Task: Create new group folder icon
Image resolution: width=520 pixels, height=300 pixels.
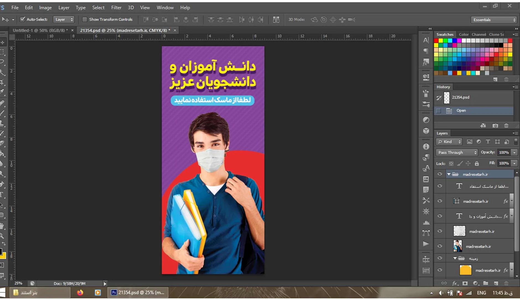Action: [x=486, y=283]
